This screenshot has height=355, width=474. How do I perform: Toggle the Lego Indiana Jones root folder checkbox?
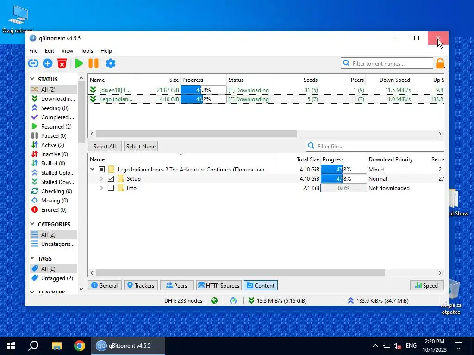point(101,169)
